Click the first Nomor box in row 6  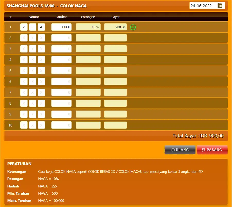[24, 82]
